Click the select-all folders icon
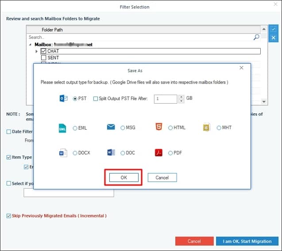Viewport: 282px width, 251px height. pos(274,29)
